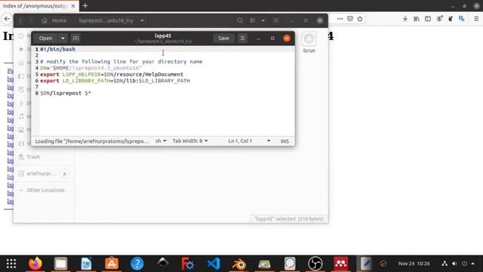Save the lspp45 file
Image resolution: width=483 pixels, height=272 pixels.
pyautogui.click(x=223, y=39)
